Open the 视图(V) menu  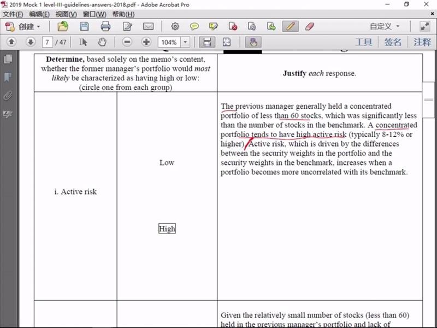[x=66, y=14]
